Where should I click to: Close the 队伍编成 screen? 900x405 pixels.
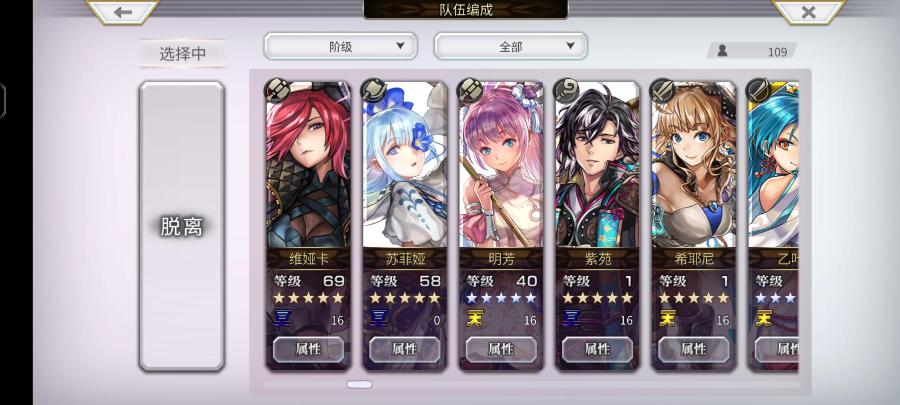(x=808, y=12)
